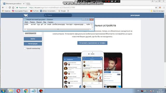Click the VK logo in header
Image resolution: width=166 pixels, height=93 pixels.
[26, 15]
